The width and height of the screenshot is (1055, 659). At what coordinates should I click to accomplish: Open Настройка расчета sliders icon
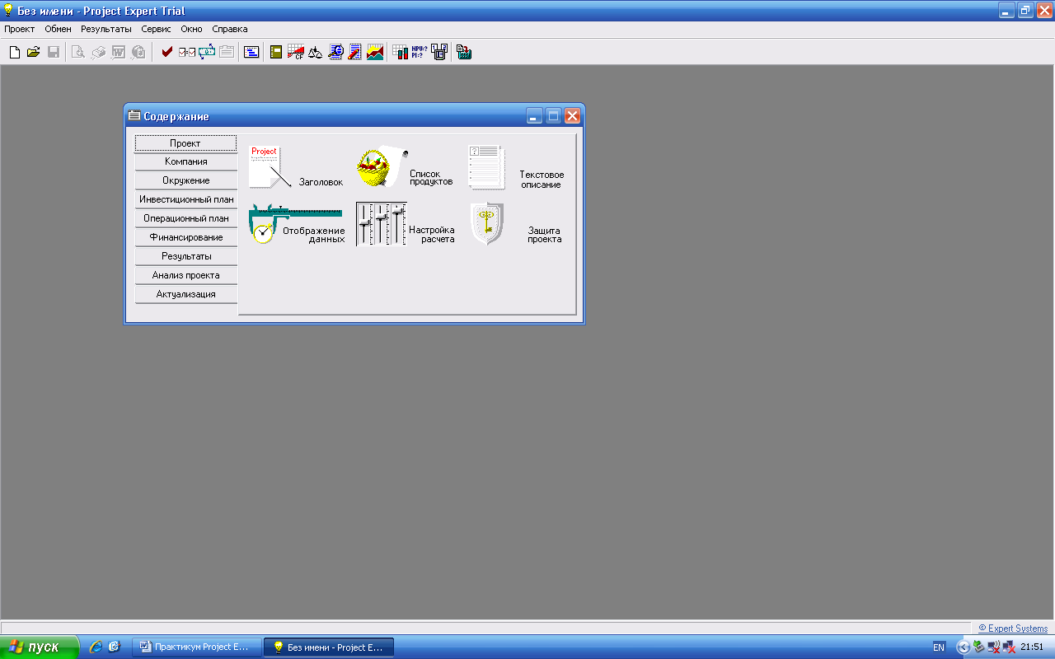(406, 224)
